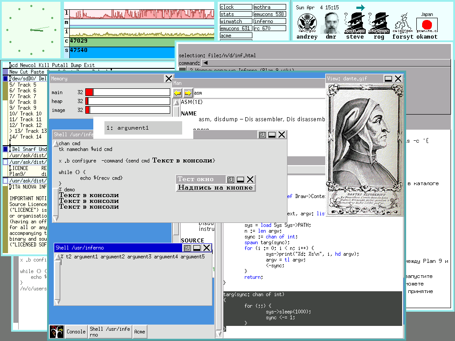The image size is (455, 341).
Task: Click the filled blue box beside Del Snarf
Action: point(5,149)
